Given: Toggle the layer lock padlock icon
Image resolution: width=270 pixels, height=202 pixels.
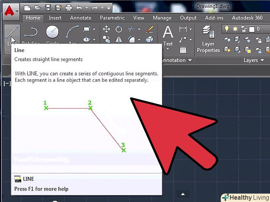Looking at the screenshot, I should [x=244, y=29].
